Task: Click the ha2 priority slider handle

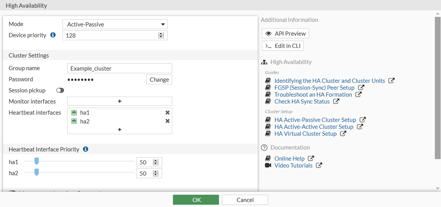Action: click(36, 173)
